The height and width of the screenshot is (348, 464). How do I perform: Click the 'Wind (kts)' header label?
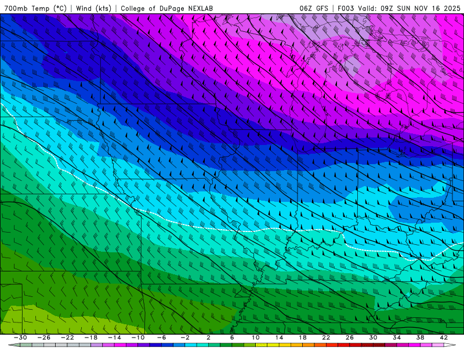(94, 8)
